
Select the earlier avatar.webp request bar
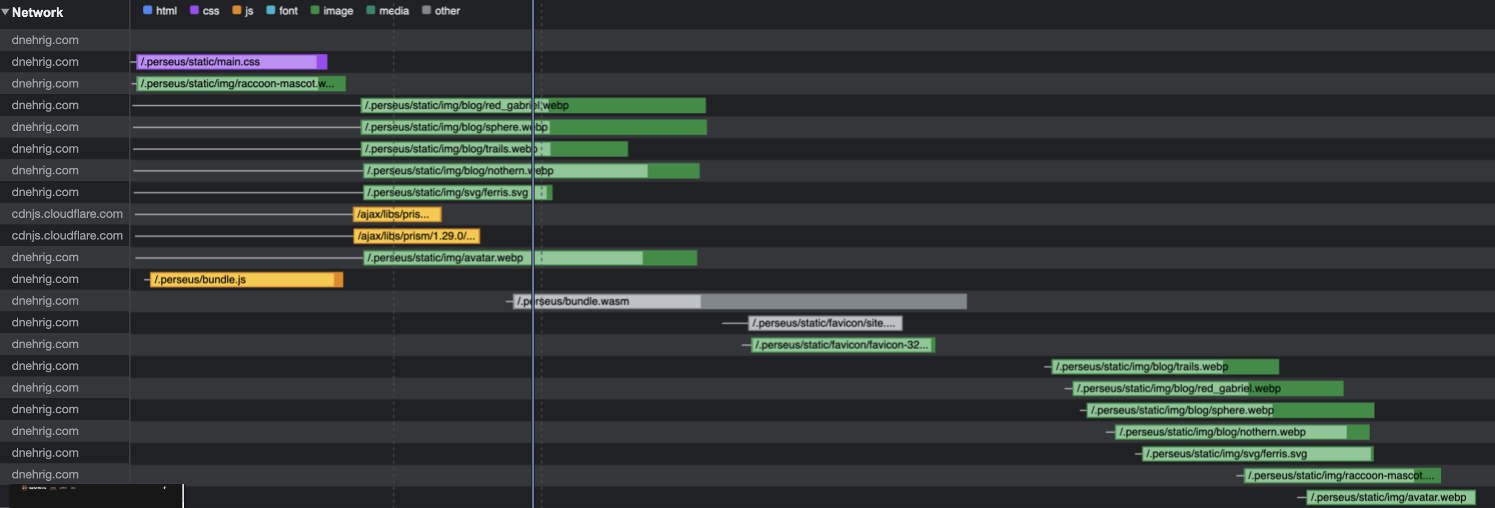(530, 258)
